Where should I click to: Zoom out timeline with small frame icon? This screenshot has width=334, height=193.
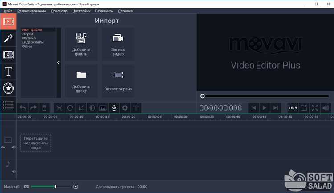pyautogui.click(x=26, y=187)
